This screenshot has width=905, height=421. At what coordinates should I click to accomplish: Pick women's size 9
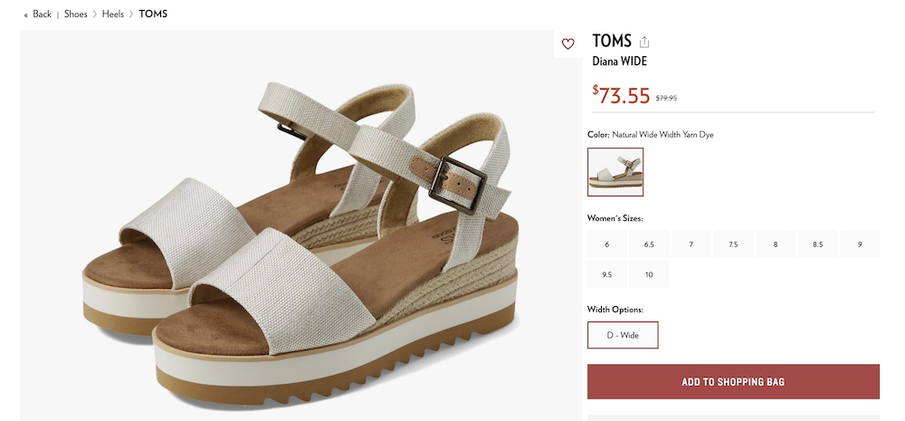[859, 244]
